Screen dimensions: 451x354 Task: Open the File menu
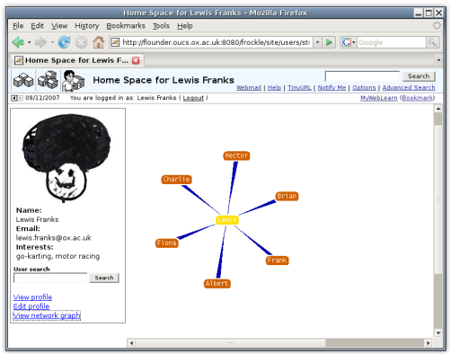18,26
